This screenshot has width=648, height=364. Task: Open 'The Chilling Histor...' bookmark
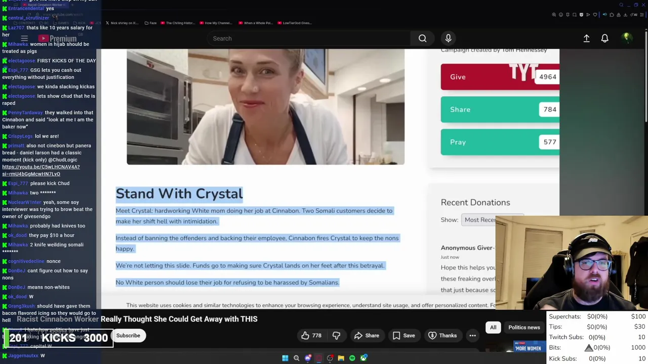177,23
